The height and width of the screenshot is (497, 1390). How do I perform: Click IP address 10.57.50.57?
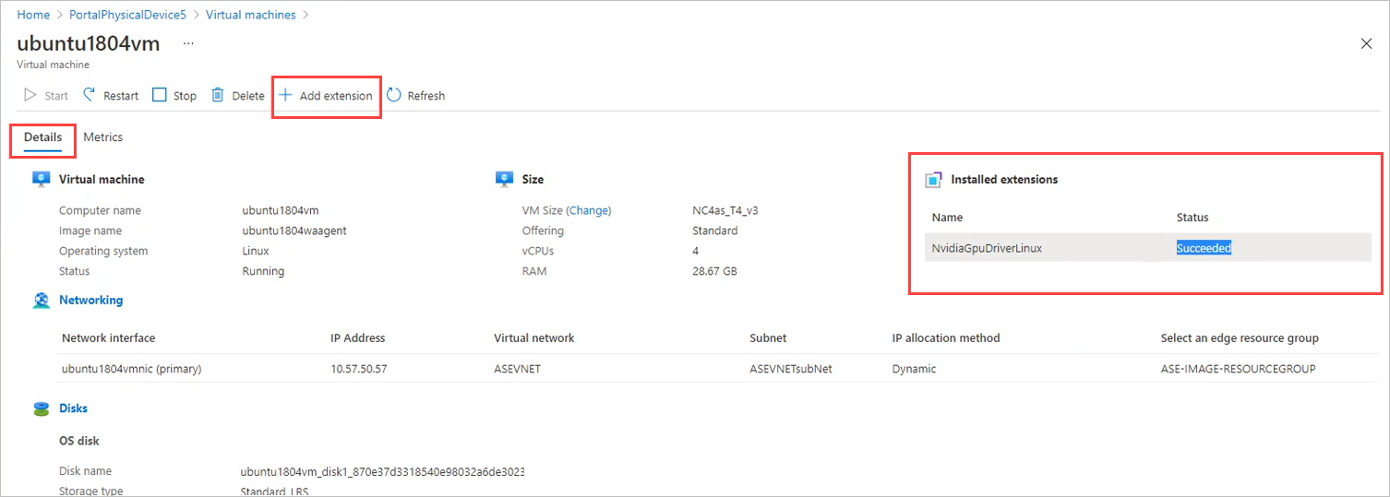click(x=358, y=369)
